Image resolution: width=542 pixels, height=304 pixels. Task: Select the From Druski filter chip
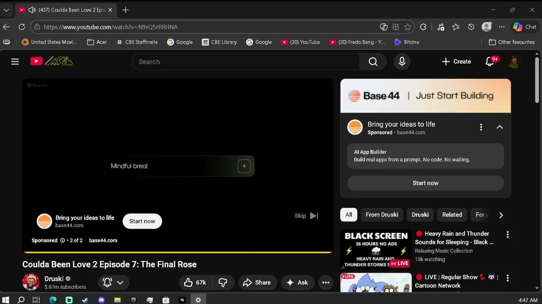click(x=382, y=214)
